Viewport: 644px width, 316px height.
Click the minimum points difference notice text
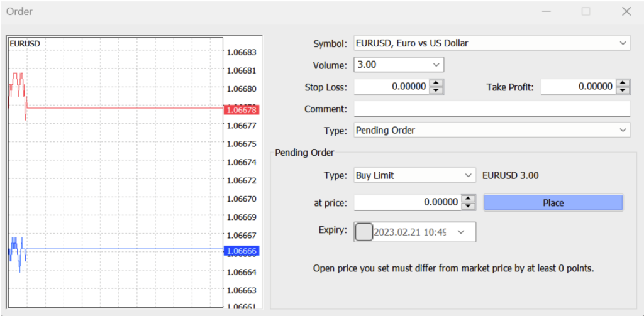[453, 270]
